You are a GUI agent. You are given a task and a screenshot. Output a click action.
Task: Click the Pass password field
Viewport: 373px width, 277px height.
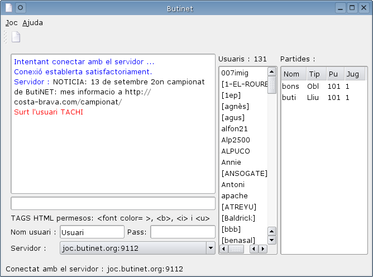pyautogui.click(x=183, y=232)
